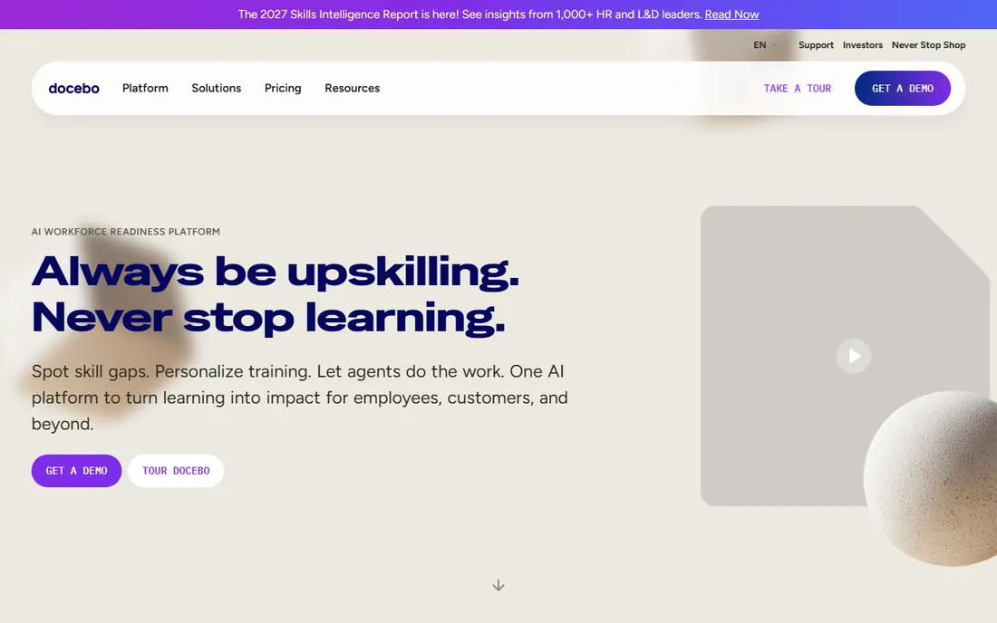997x623 pixels.
Task: Click the Tour Docebo button
Action: click(x=176, y=471)
